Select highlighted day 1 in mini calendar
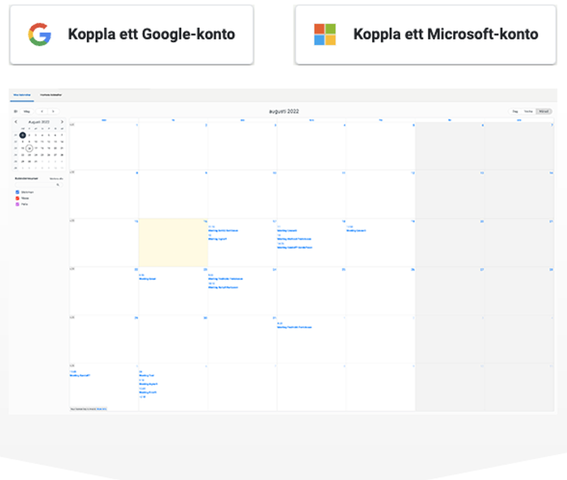The height and width of the screenshot is (480, 567). click(23, 135)
